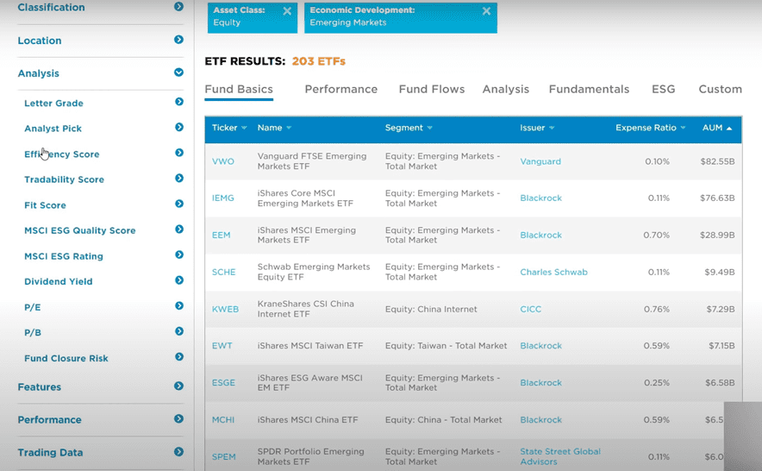Expand the Classification section

178,7
